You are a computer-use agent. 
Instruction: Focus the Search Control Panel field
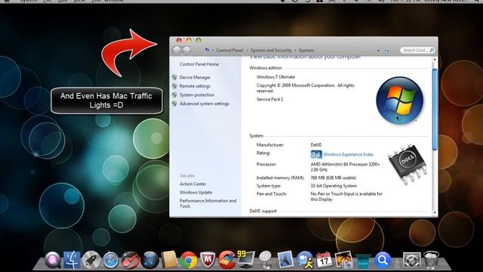417,50
